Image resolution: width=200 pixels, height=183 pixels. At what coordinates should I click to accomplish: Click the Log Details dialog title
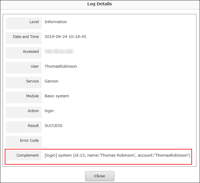click(100, 4)
